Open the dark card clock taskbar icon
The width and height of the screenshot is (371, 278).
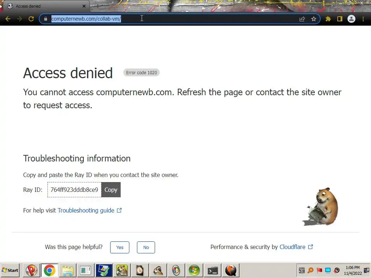tap(140, 270)
